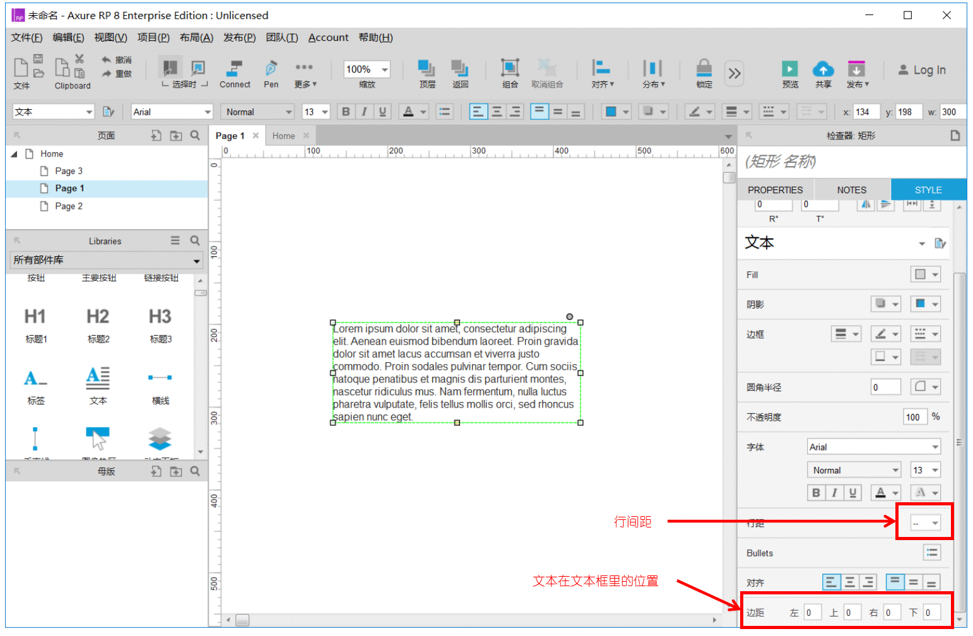The image size is (973, 636).
Task: Select Page 2 in the pages tree
Action: [x=69, y=206]
